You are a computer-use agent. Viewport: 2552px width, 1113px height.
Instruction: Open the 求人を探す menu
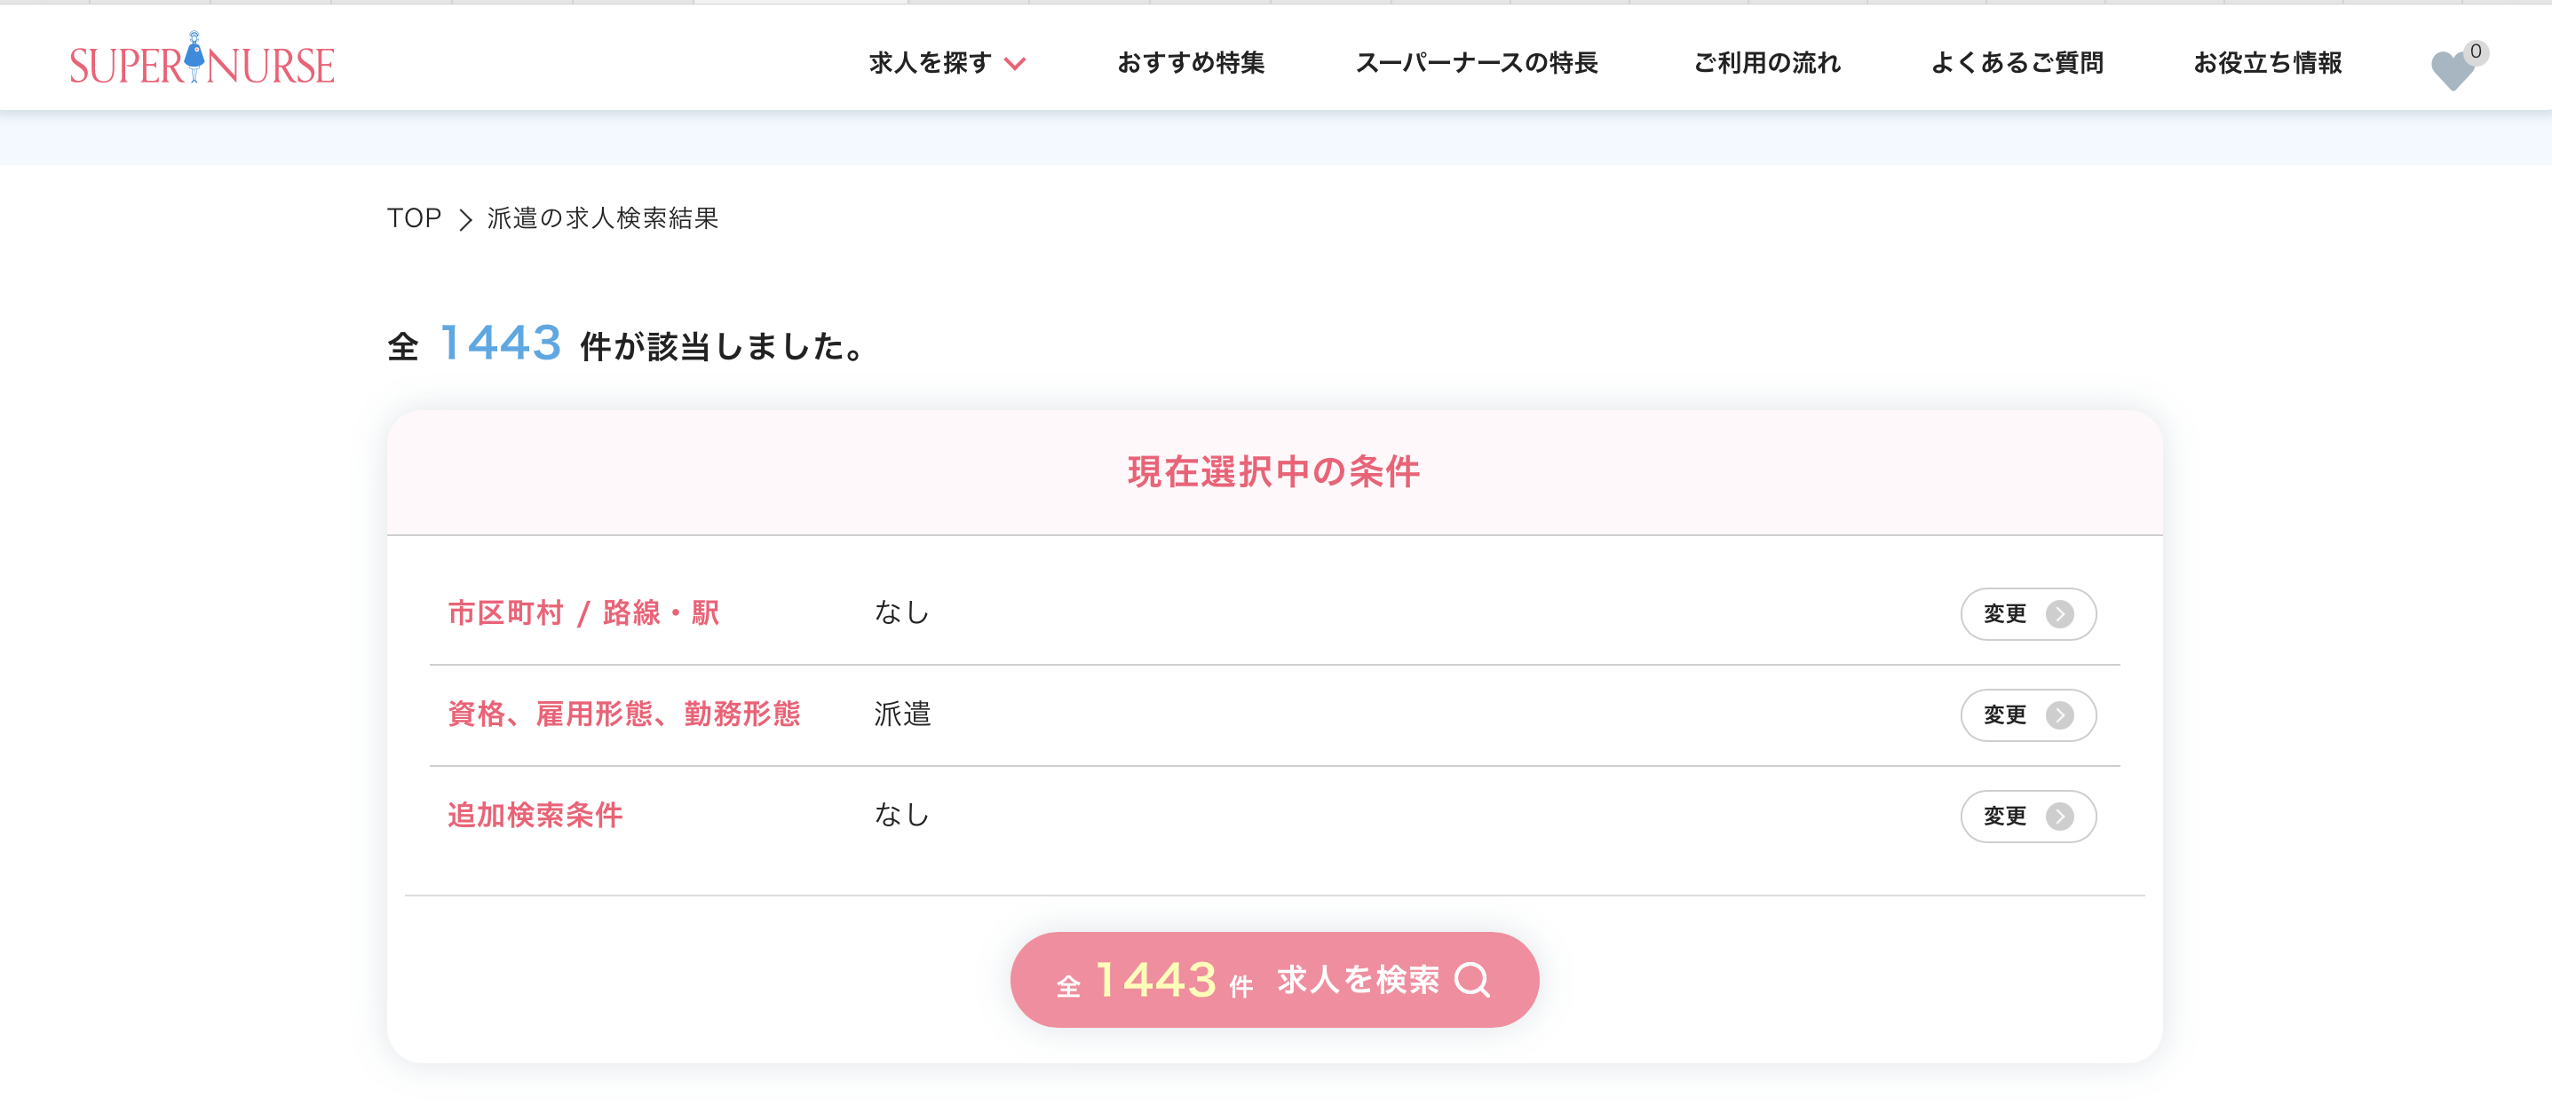(931, 62)
